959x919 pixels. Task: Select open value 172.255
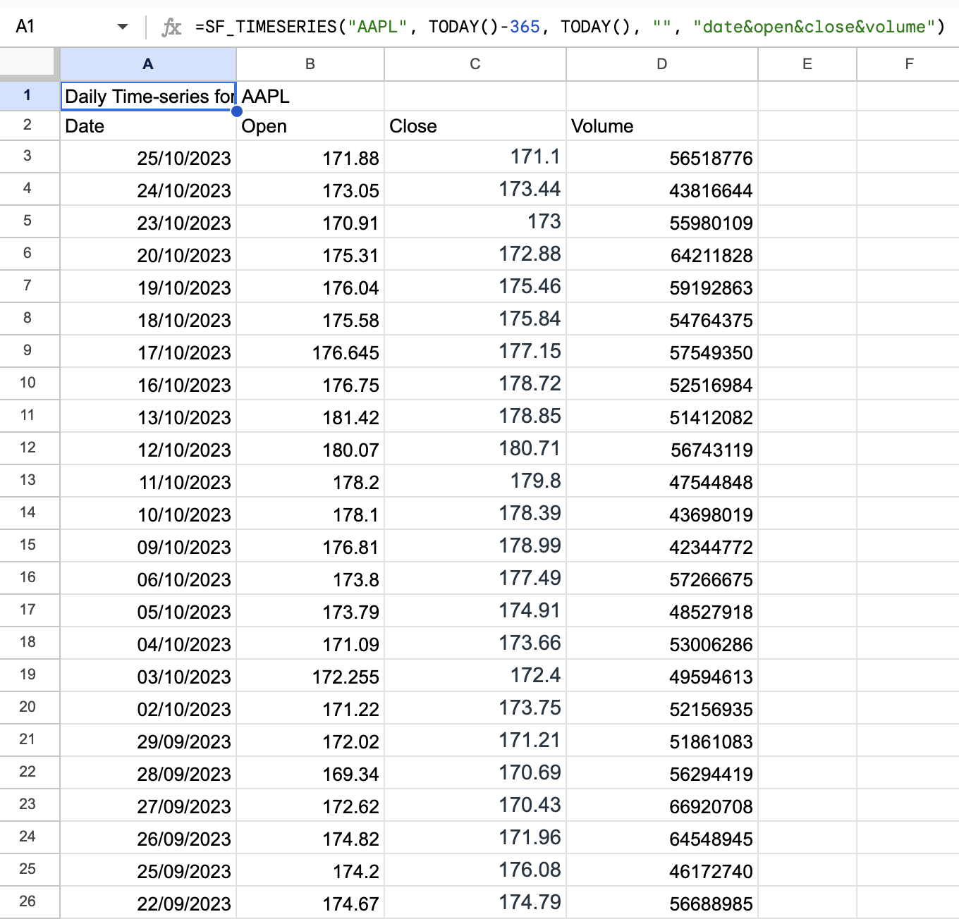(x=310, y=675)
